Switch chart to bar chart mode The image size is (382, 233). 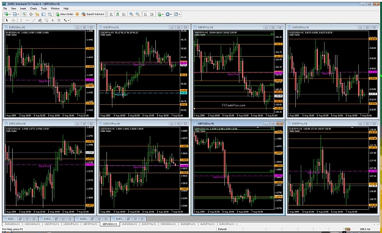(x=111, y=15)
